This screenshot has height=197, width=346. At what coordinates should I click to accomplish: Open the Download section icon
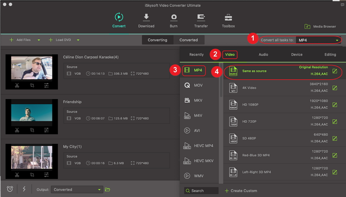click(146, 17)
